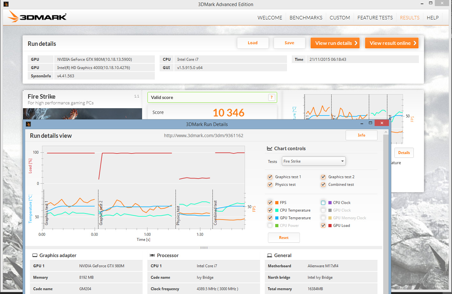Click the Info button in Run Details

point(362,135)
